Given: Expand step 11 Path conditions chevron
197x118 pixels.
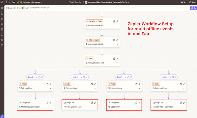Looking at the screenshot, I should click(139, 88).
